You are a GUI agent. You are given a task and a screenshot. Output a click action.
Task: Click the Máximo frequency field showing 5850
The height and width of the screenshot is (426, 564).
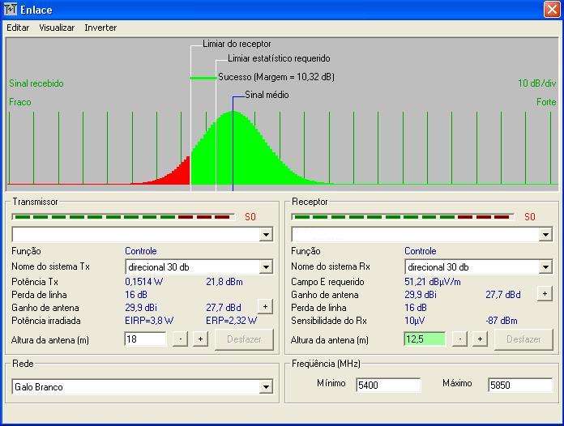coord(520,385)
